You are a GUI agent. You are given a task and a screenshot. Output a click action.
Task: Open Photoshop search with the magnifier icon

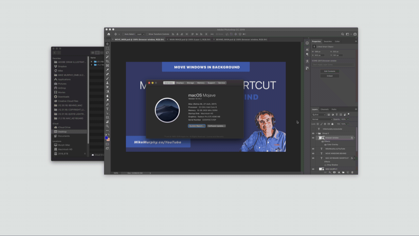[343, 34]
